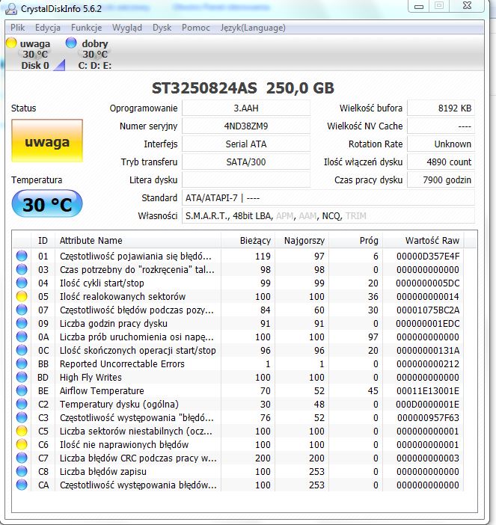Screen dimensions: 496x525
Task: Click the yellow uwaga health status button
Action: point(47,141)
